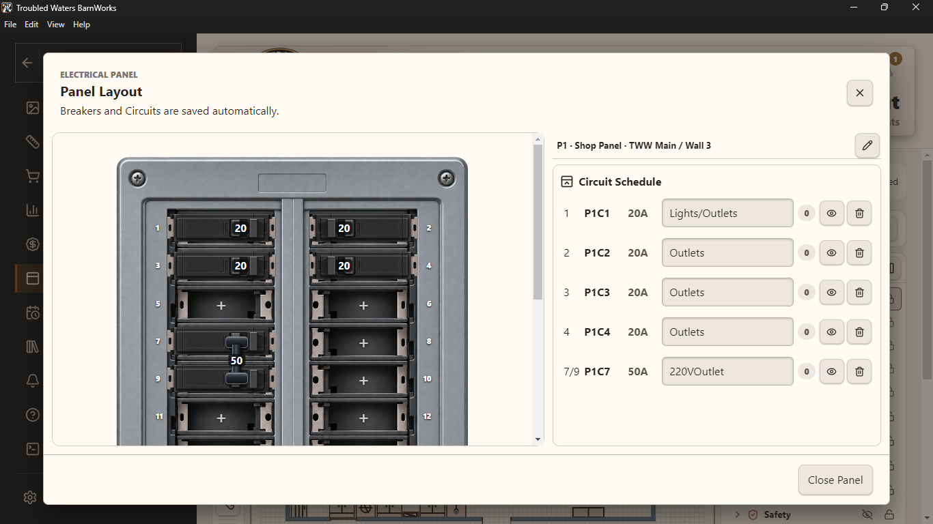Edit panel details with pencil icon

(867, 145)
